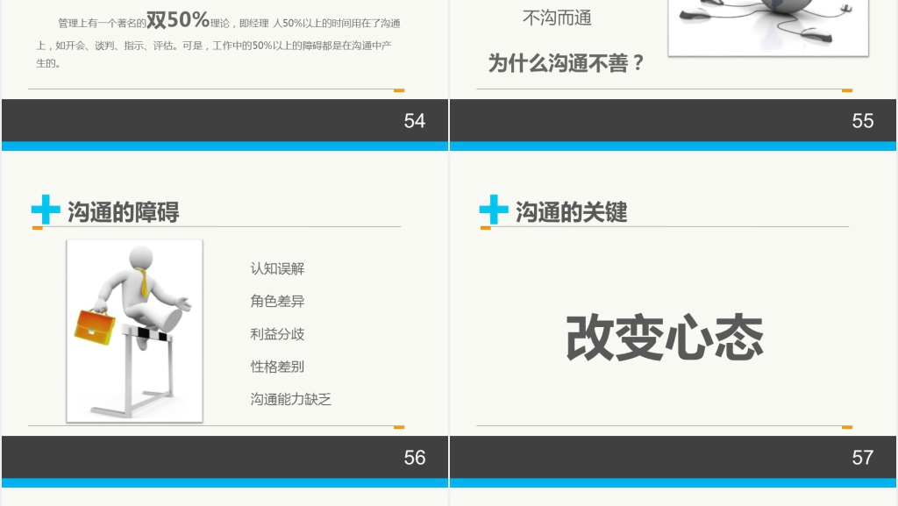
Task: Select the globe and mice image on slide 55
Action: 768,26
